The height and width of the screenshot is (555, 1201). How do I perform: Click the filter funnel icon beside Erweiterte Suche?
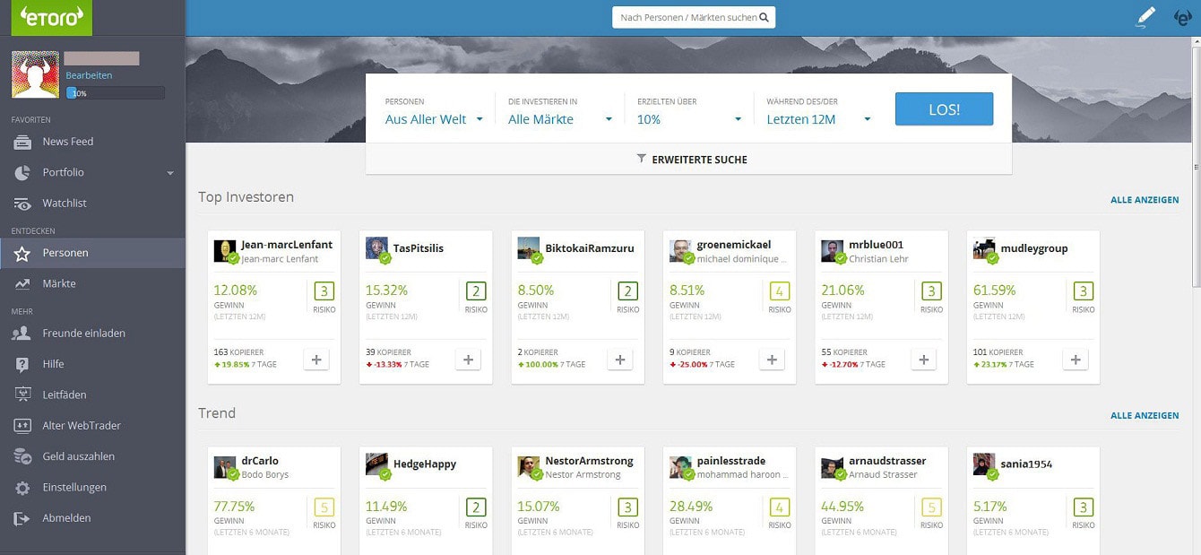point(641,159)
